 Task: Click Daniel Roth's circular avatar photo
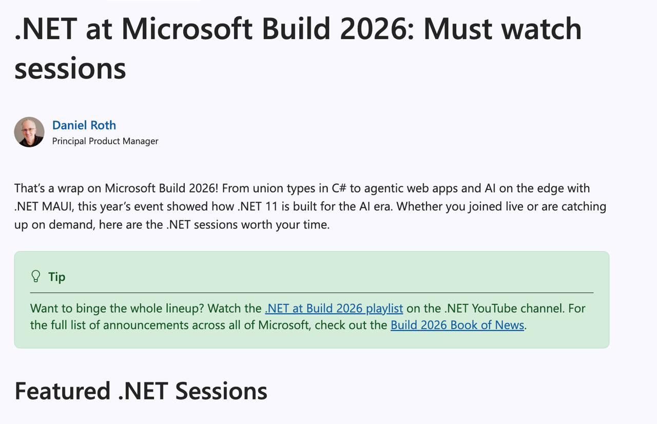29,132
